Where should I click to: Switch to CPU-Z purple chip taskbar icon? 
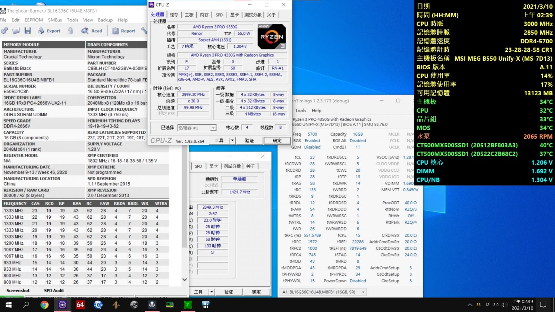point(62,305)
